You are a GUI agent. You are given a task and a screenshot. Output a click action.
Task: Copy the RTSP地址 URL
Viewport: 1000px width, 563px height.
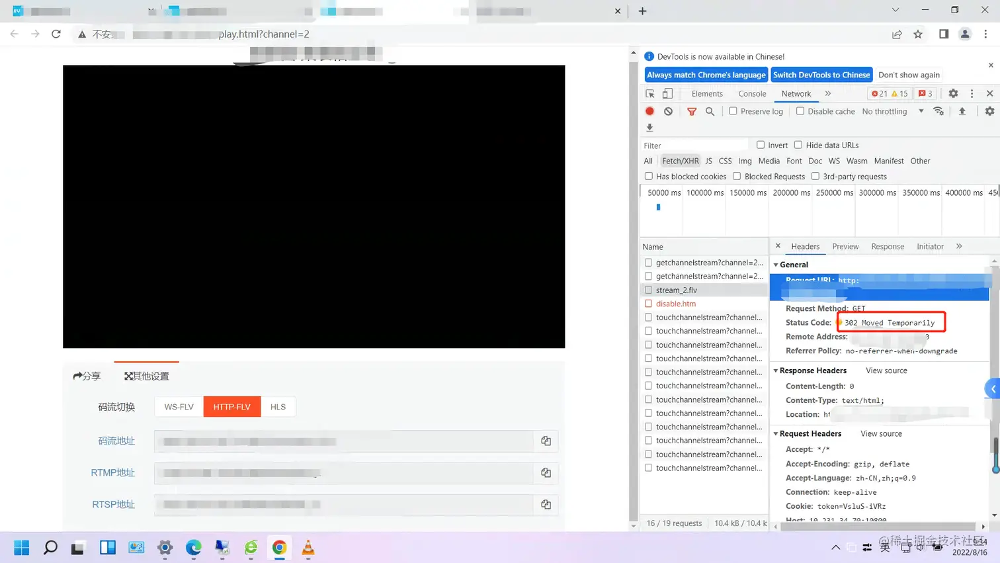[546, 504]
